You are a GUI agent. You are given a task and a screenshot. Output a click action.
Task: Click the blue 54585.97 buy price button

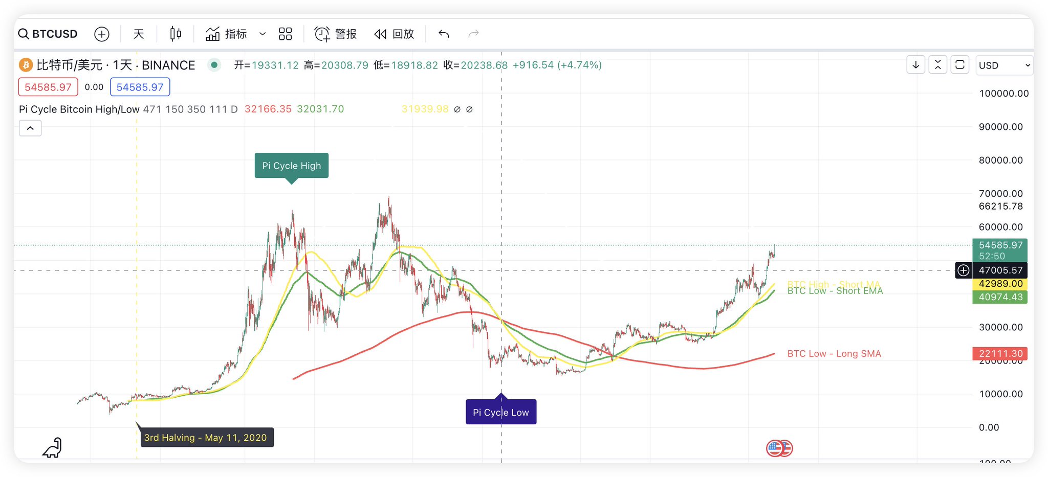[140, 87]
